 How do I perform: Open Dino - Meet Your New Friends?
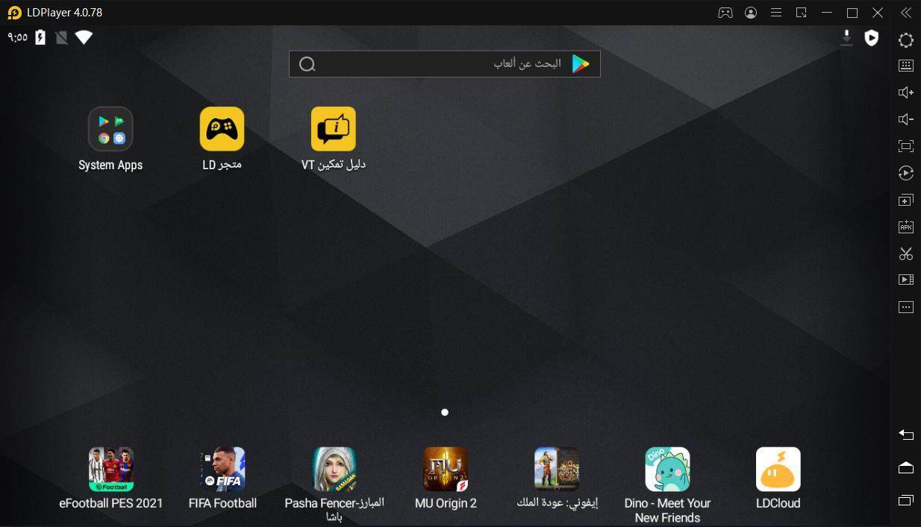(x=667, y=469)
